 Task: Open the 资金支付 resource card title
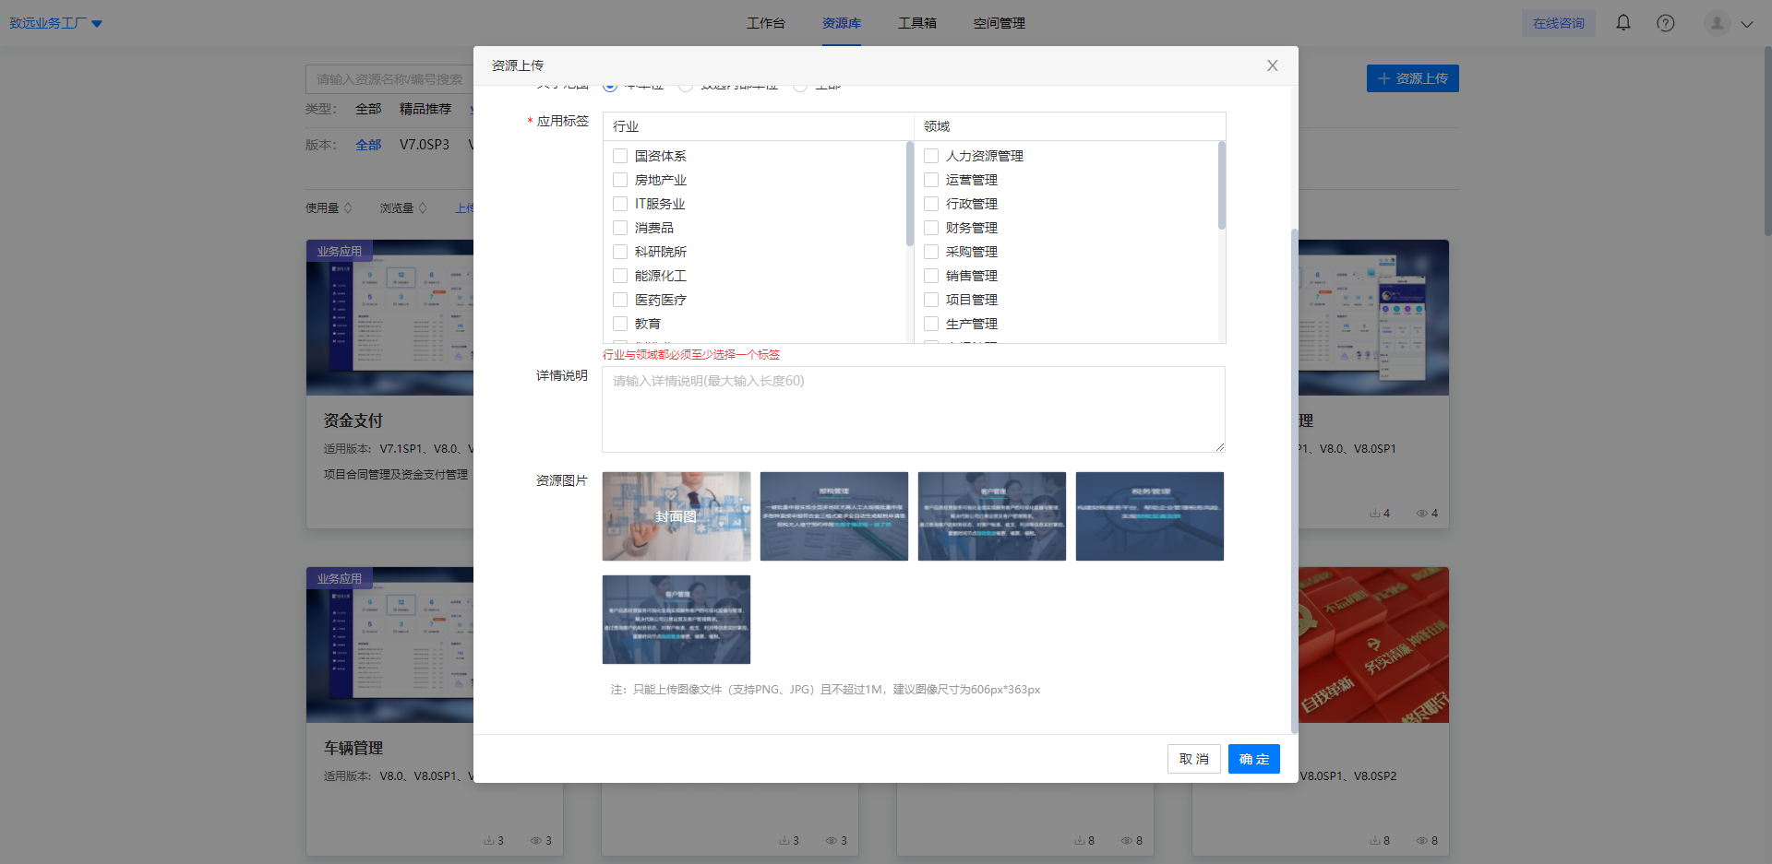pyautogui.click(x=353, y=420)
